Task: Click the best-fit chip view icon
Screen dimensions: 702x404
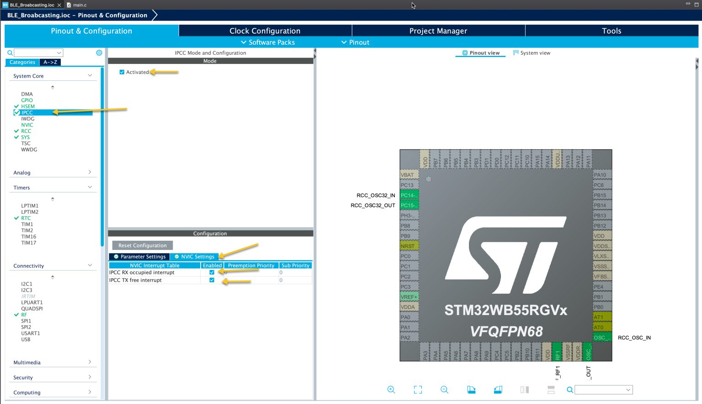Action: (x=417, y=389)
